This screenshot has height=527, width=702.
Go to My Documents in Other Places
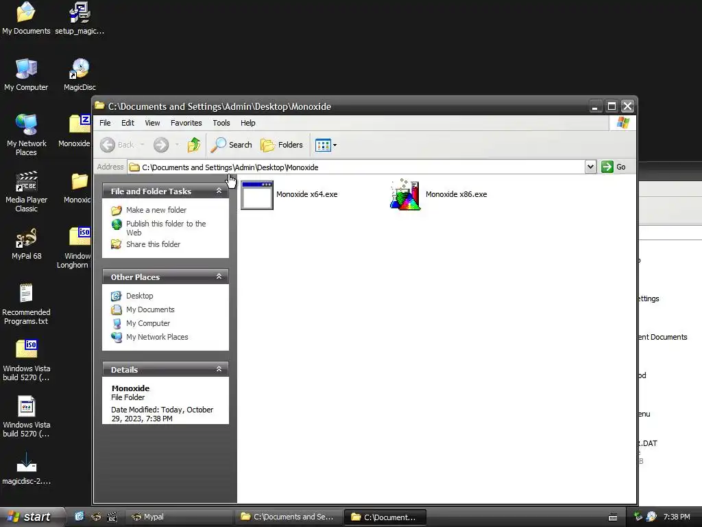pos(150,309)
